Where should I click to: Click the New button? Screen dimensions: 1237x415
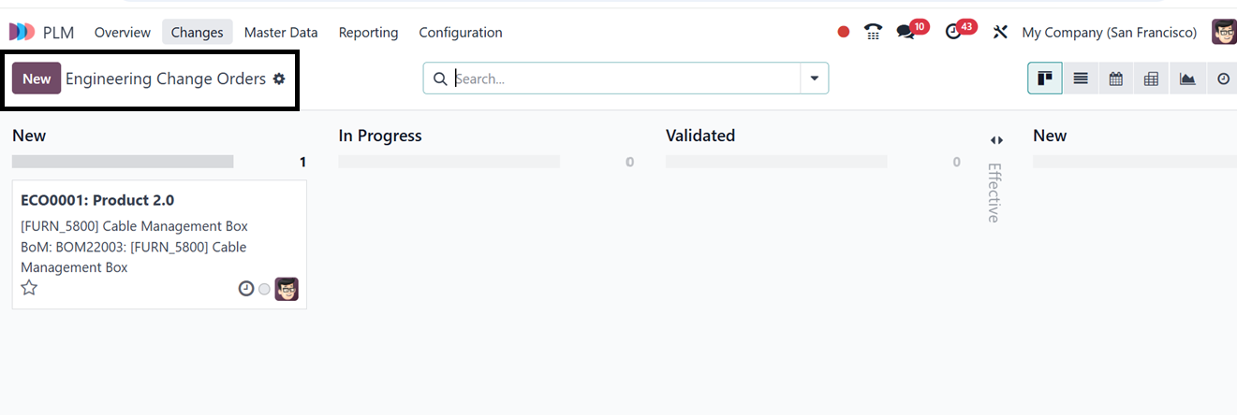tap(37, 79)
